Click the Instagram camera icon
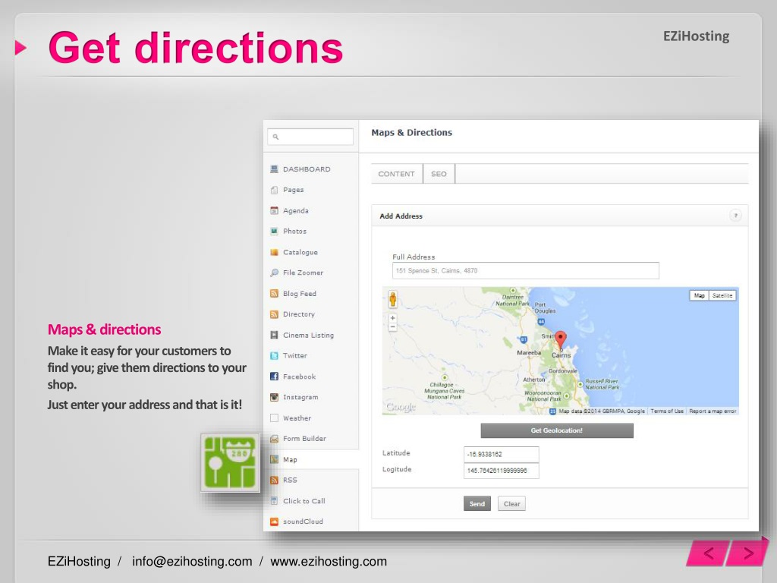The width and height of the screenshot is (777, 583). click(x=274, y=397)
